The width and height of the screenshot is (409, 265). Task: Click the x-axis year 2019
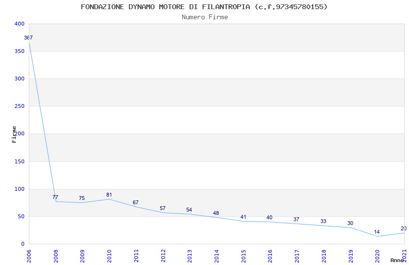pyautogui.click(x=351, y=256)
